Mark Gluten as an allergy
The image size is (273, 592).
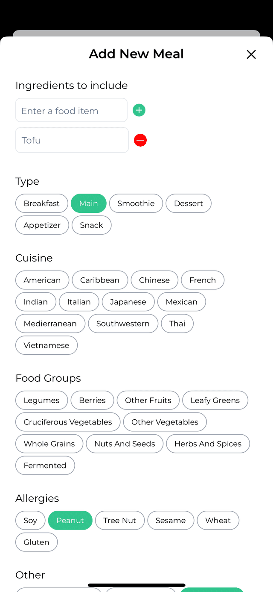tap(36, 542)
